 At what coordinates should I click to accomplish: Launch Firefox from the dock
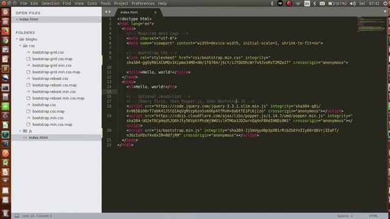click(5, 31)
